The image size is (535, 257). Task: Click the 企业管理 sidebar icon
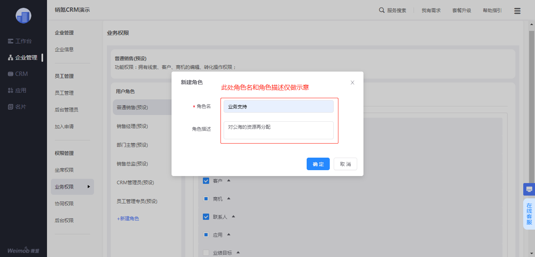(x=11, y=58)
